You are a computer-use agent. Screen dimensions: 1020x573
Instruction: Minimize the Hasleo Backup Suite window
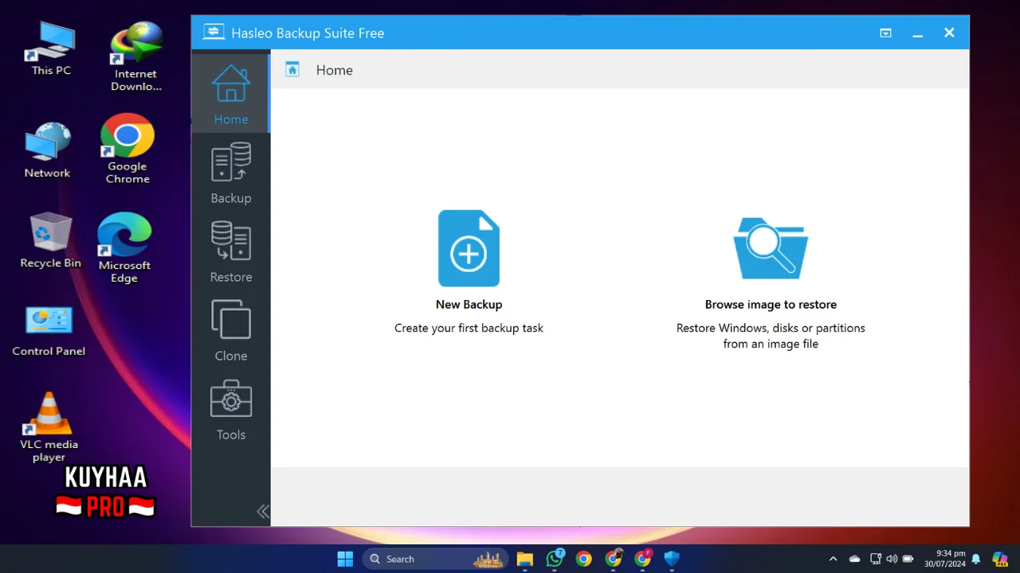click(x=917, y=33)
